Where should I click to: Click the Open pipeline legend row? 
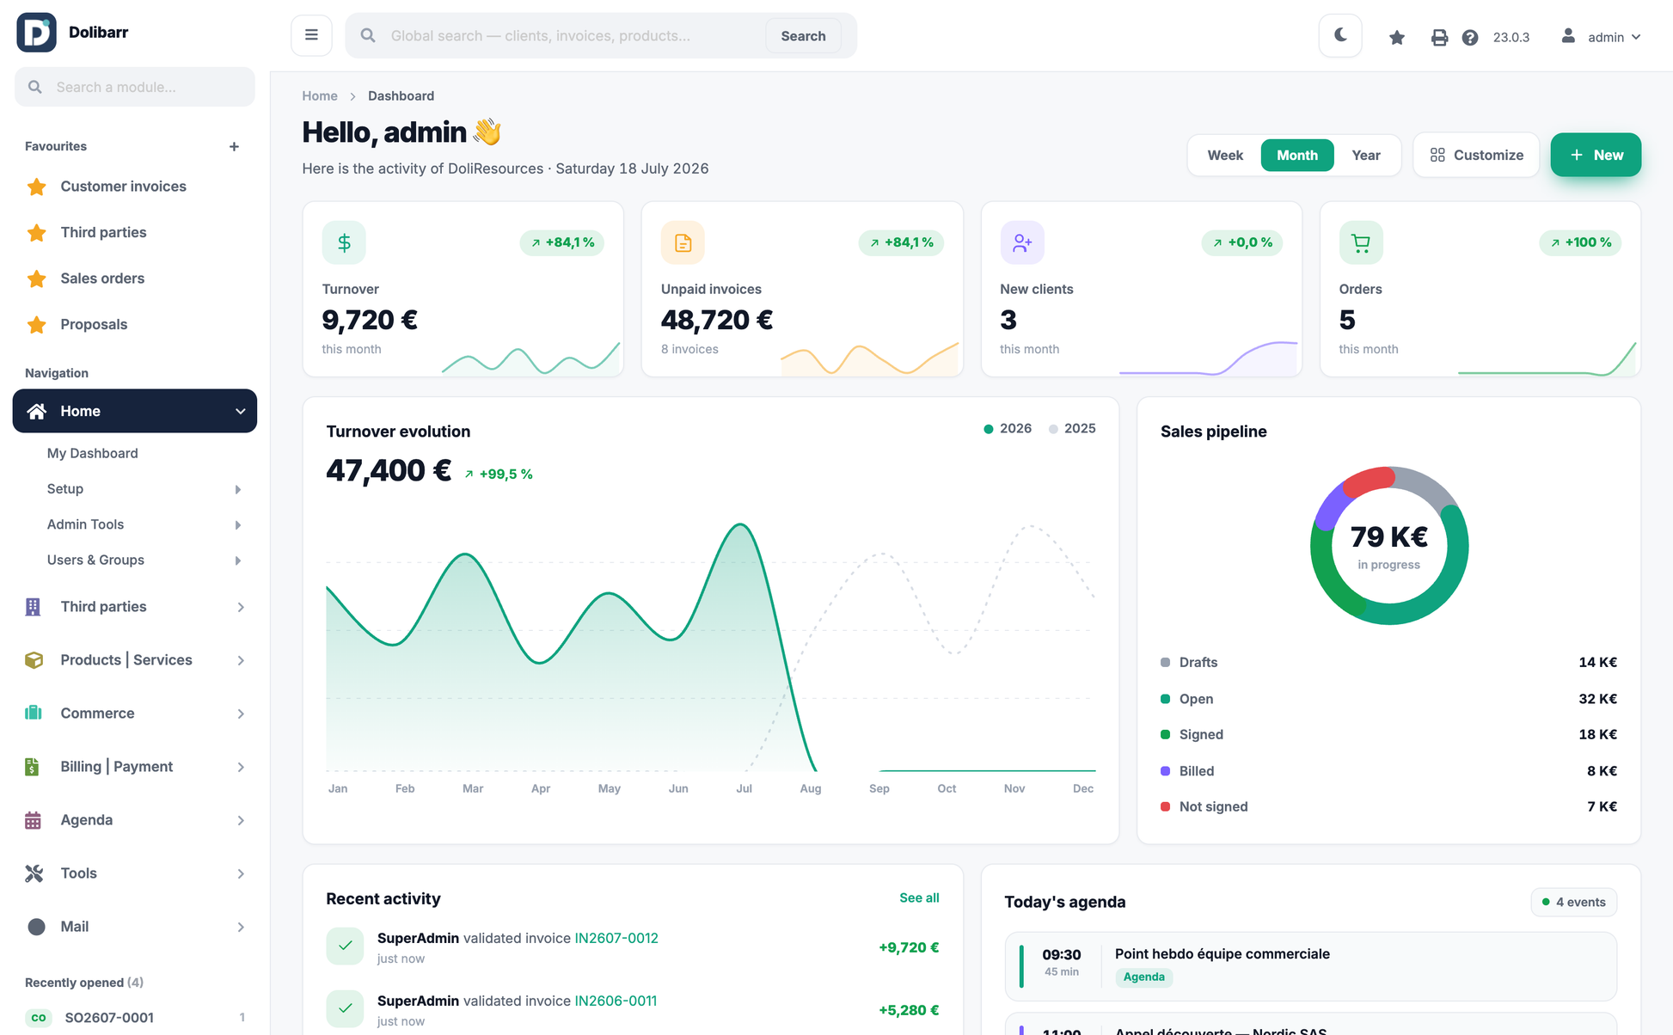click(1388, 699)
